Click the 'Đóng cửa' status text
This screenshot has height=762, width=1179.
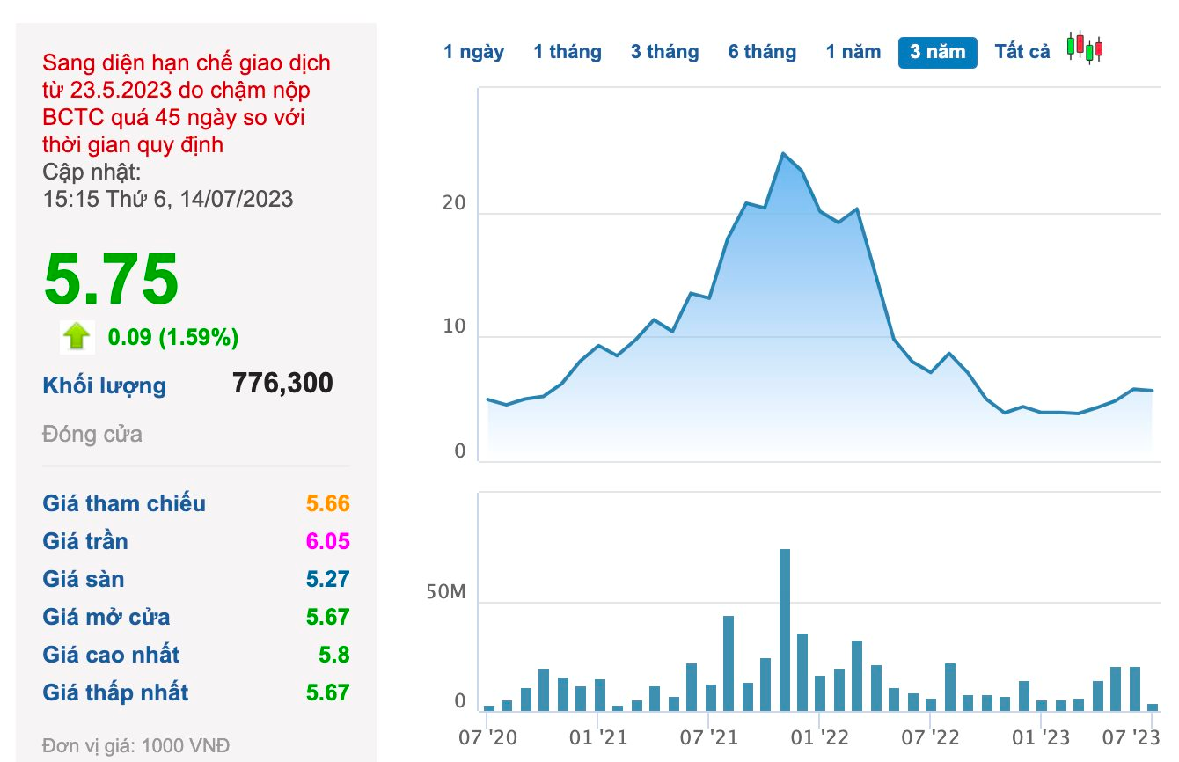pyautogui.click(x=92, y=434)
